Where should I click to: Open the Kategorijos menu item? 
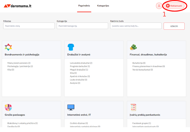coord(103,6)
